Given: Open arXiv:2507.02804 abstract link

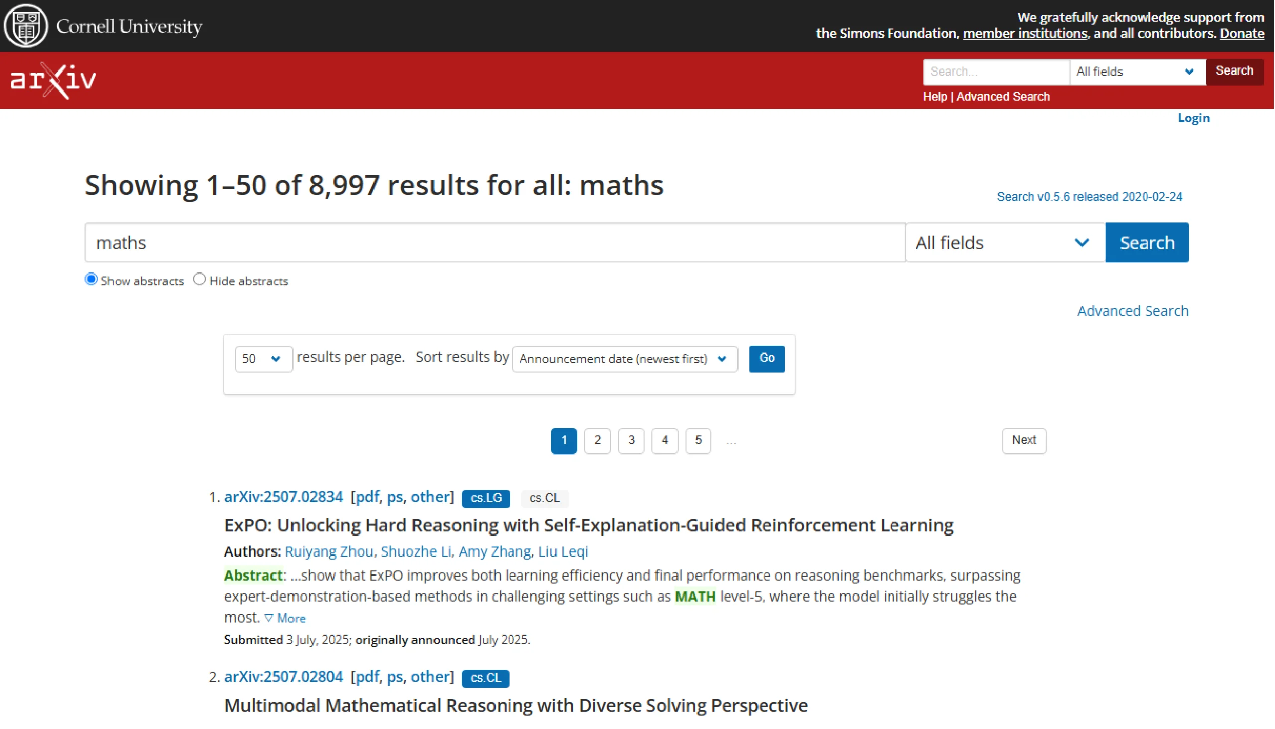Looking at the screenshot, I should tap(283, 677).
